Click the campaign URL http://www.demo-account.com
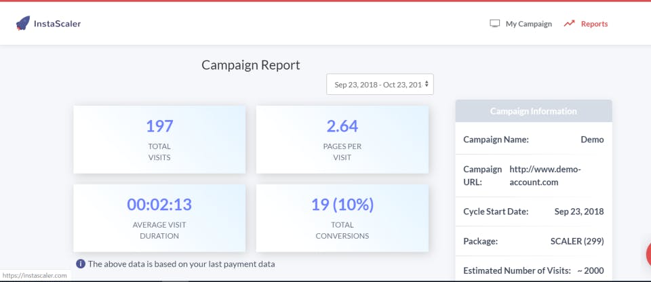The width and height of the screenshot is (651, 282). tap(545, 176)
